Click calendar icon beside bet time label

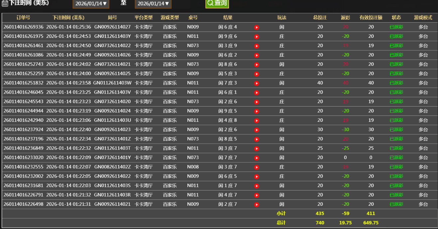pos(5,3)
